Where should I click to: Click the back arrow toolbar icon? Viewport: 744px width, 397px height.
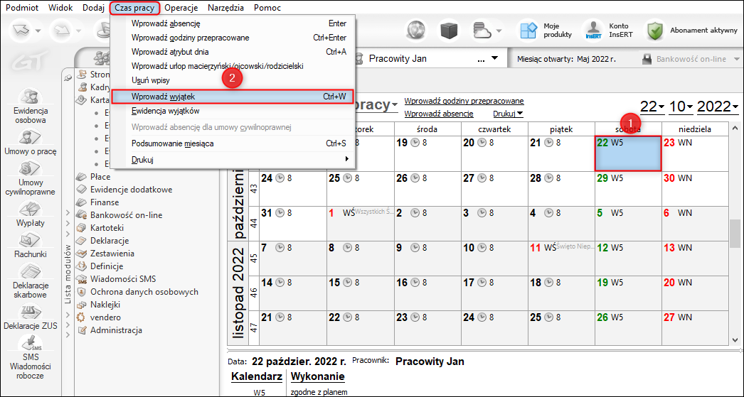(21, 31)
